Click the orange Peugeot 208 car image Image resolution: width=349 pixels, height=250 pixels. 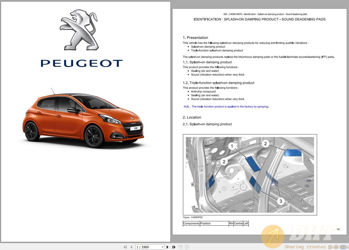[83, 118]
